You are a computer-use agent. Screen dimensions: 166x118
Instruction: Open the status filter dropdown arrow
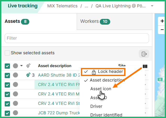point(21,66)
